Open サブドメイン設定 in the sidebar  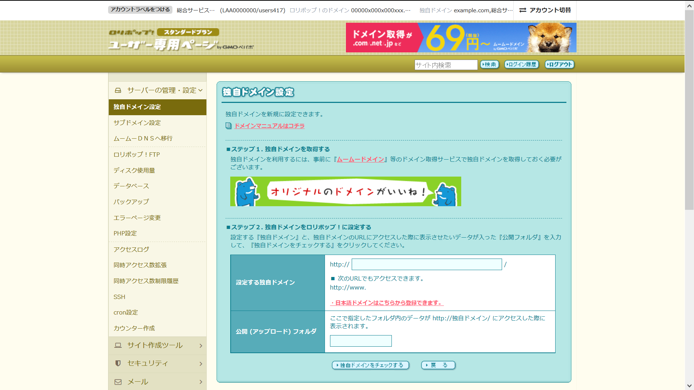pyautogui.click(x=137, y=123)
